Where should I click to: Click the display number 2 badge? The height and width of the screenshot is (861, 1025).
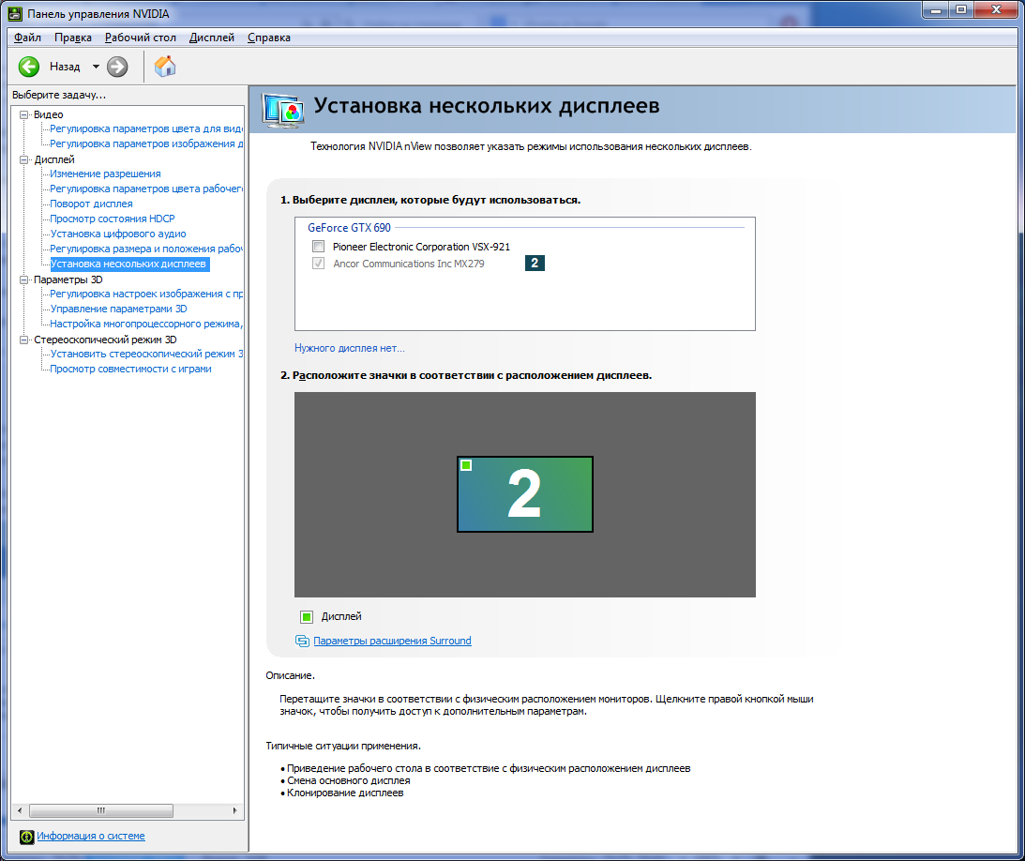(x=535, y=264)
